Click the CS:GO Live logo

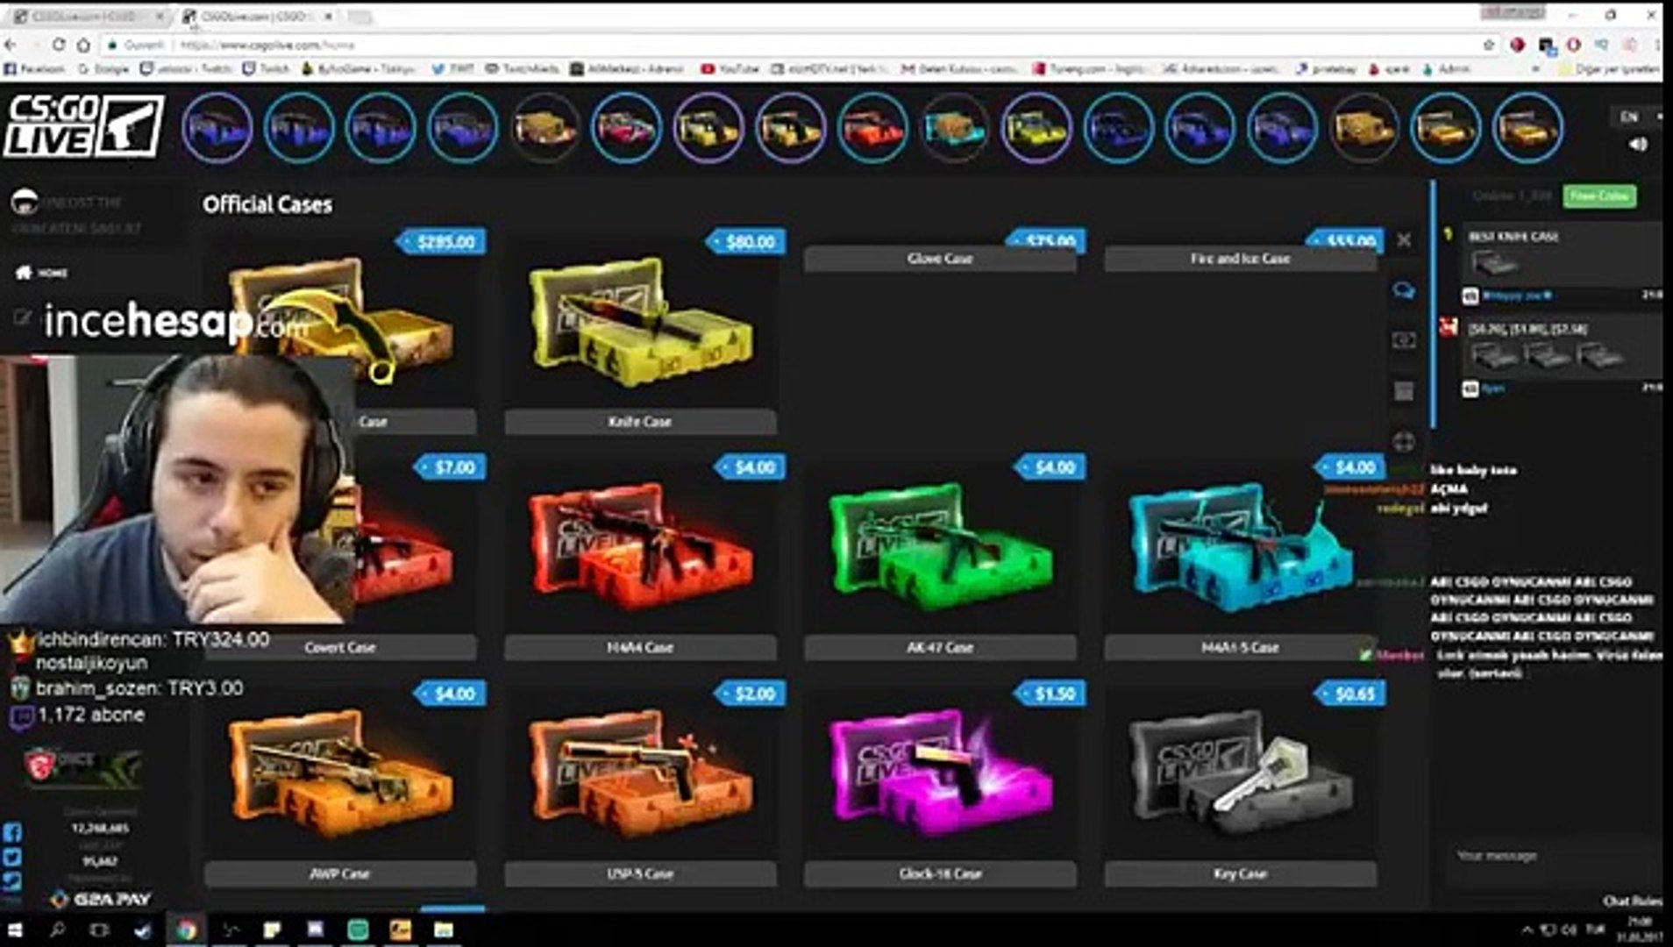(83, 127)
